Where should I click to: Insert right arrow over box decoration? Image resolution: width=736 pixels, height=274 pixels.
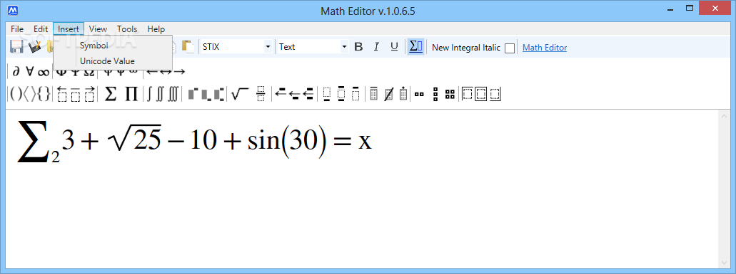[x=89, y=95]
